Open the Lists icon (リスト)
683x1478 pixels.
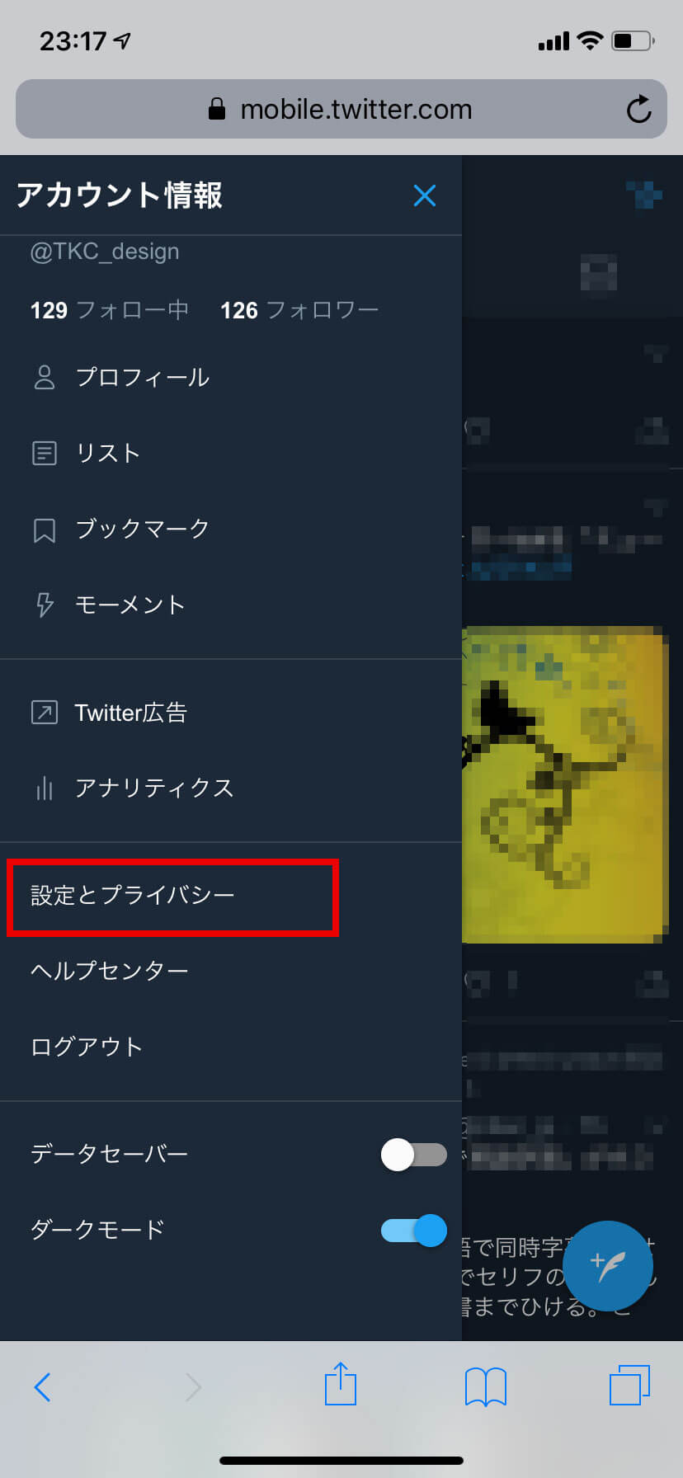click(x=44, y=453)
